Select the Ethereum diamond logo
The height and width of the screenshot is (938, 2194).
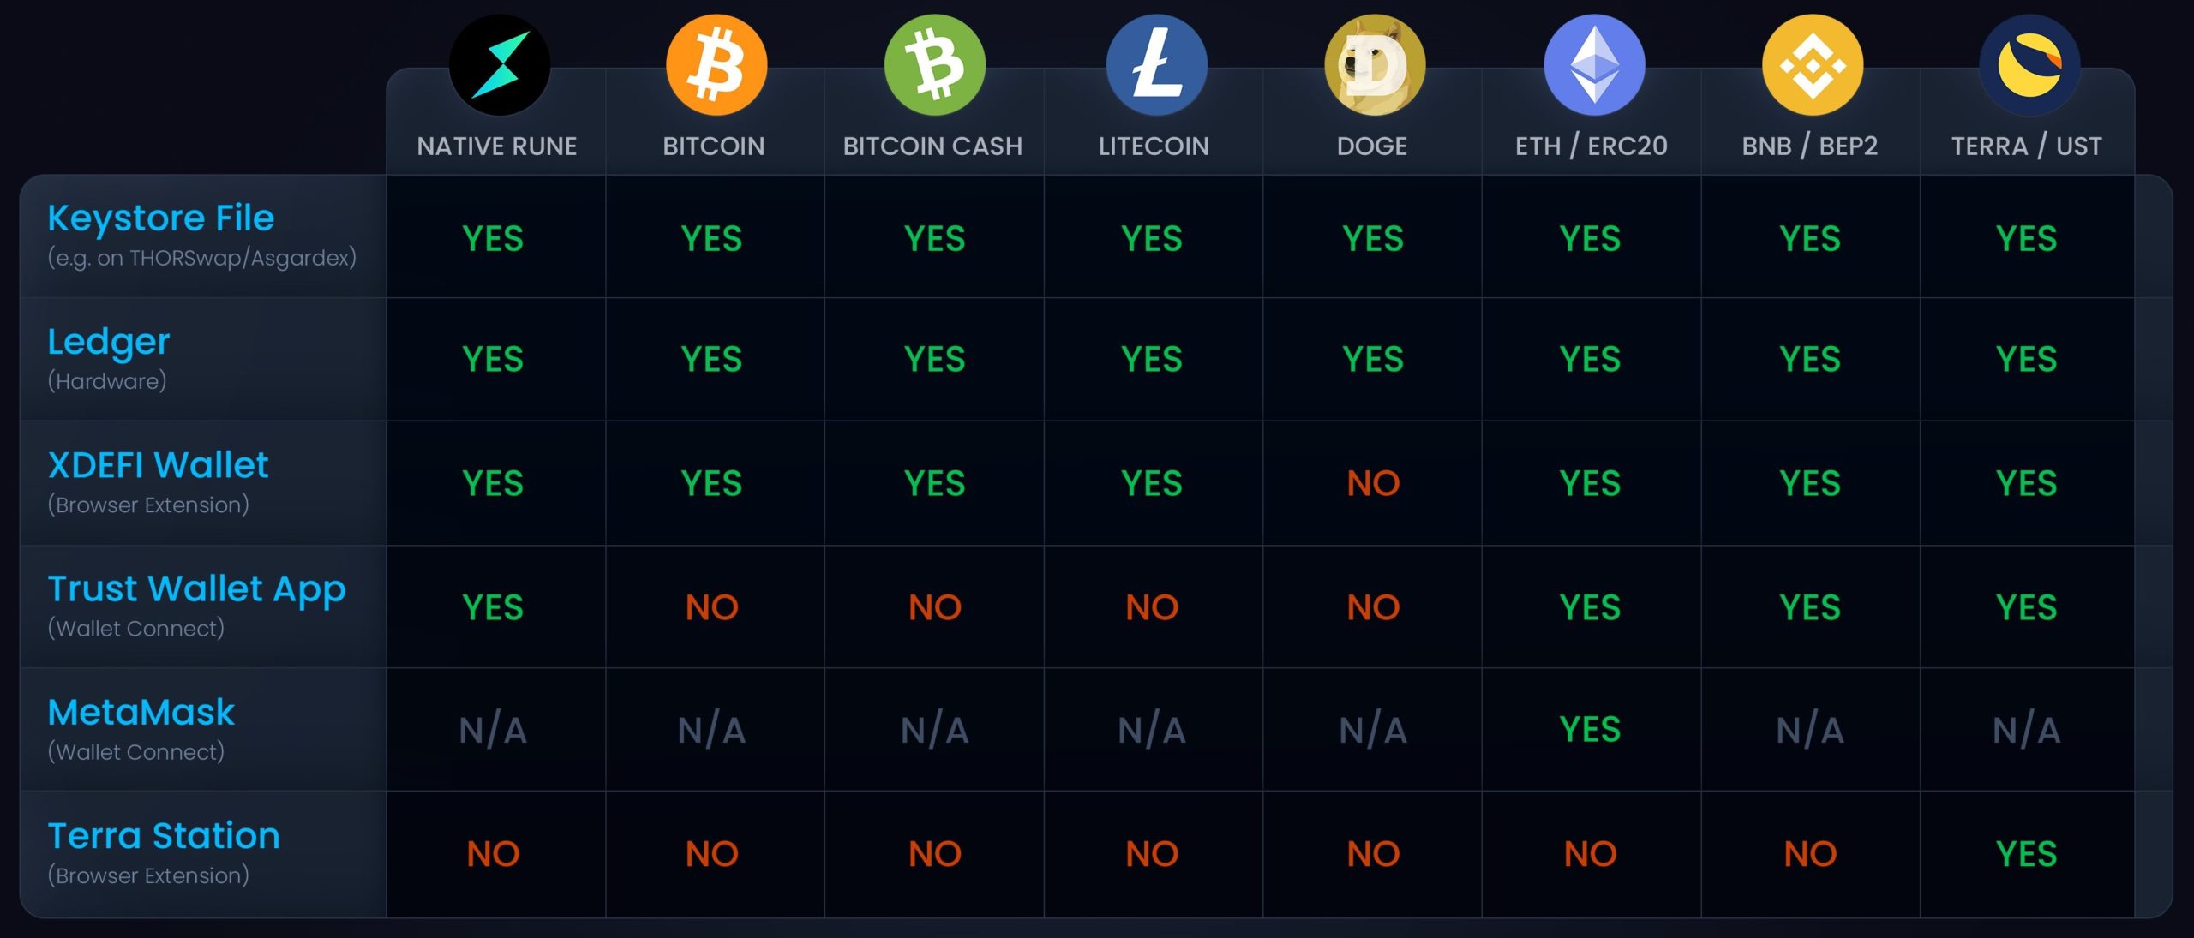point(1594,65)
